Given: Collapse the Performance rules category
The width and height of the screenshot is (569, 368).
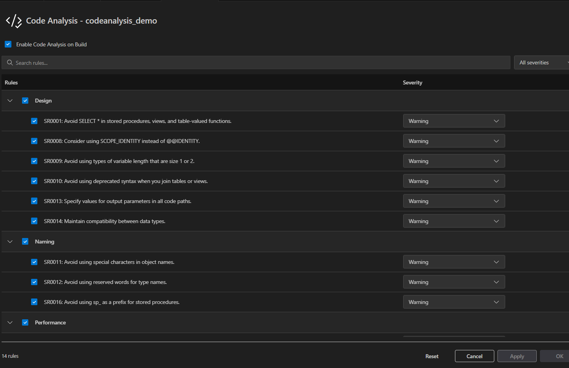Looking at the screenshot, I should pos(10,322).
